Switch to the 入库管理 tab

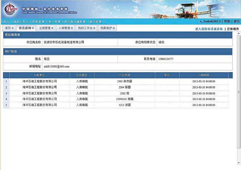64,28
